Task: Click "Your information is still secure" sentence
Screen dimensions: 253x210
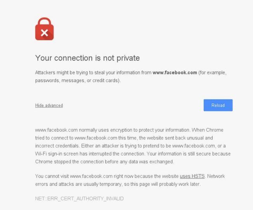Action: [x=177, y=154]
